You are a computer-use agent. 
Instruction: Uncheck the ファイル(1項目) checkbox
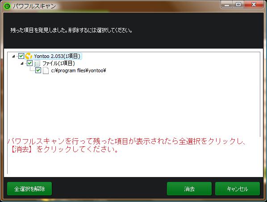tap(29, 63)
